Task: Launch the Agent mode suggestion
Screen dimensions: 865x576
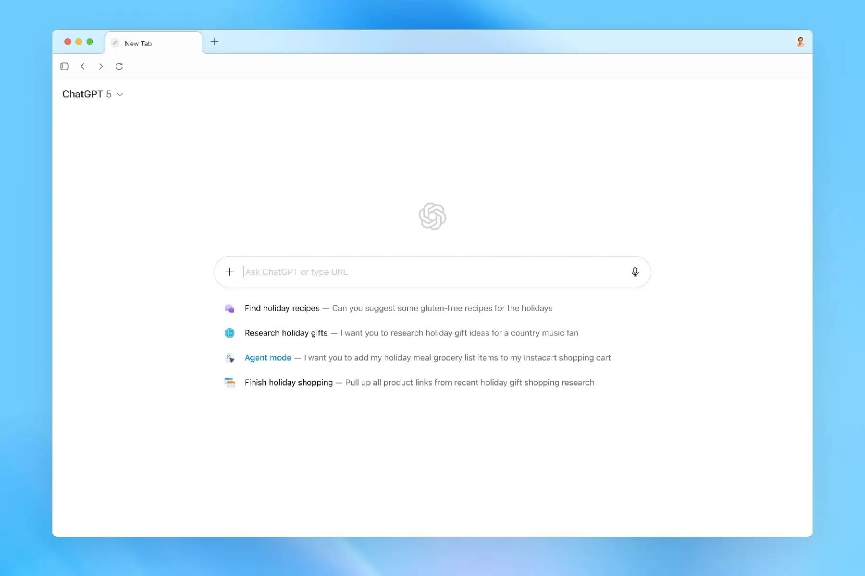Action: click(x=268, y=358)
